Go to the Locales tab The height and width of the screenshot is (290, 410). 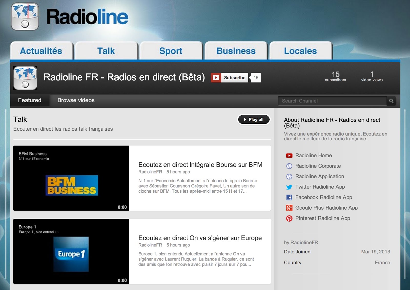click(301, 51)
